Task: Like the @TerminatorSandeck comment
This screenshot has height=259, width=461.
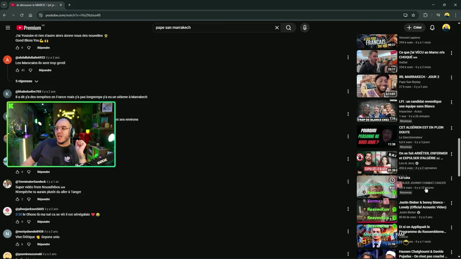Action: pos(17,199)
